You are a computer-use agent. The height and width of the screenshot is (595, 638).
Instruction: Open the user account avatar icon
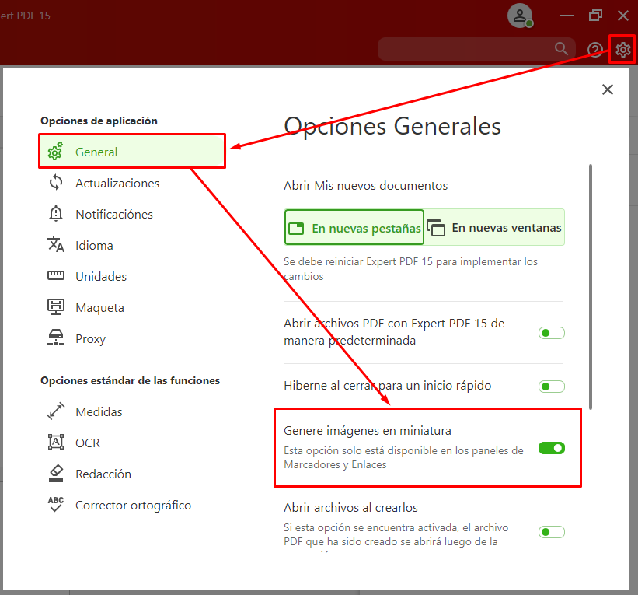(520, 16)
